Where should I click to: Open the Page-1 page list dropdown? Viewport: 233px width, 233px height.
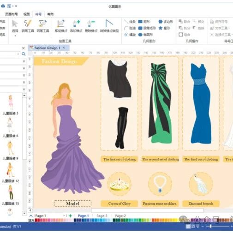(64, 215)
